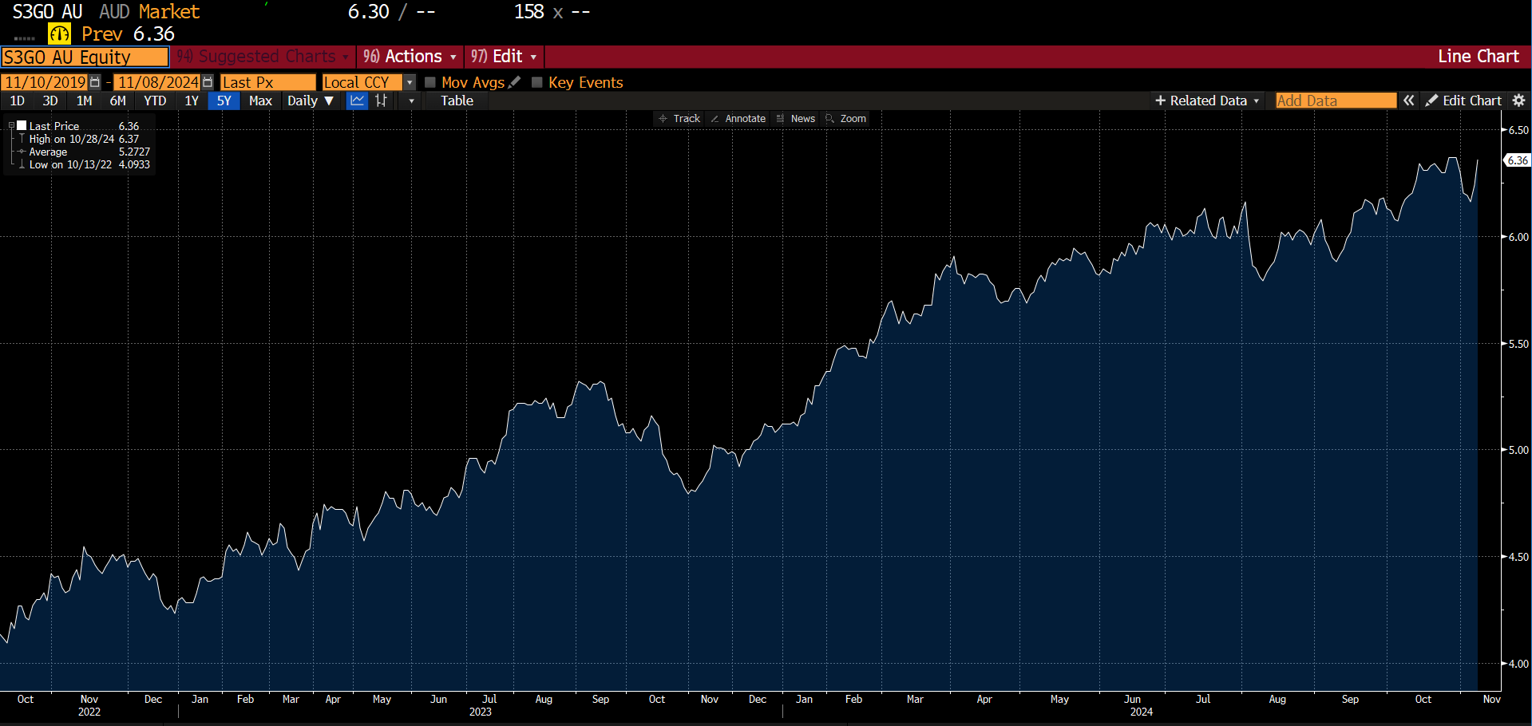This screenshot has height=726, width=1532.
Task: Click the Add Data input field
Action: click(1335, 101)
